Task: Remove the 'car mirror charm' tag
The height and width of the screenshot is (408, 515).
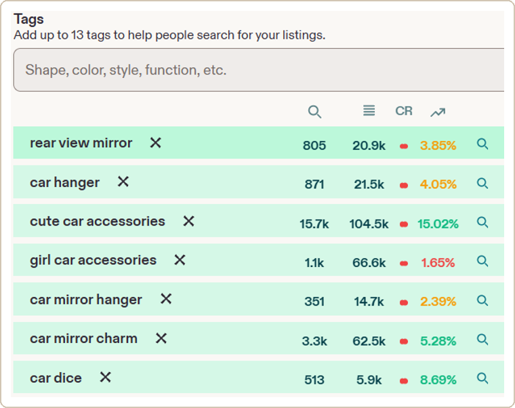Action: click(161, 338)
